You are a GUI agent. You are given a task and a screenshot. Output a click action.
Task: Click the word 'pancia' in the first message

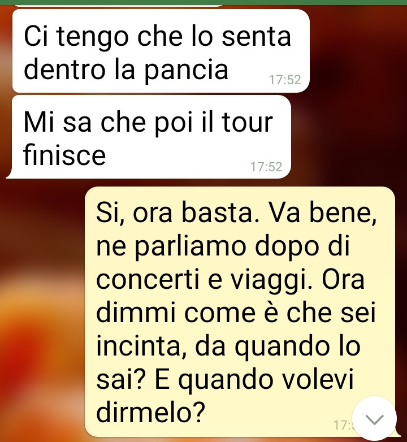186,70
